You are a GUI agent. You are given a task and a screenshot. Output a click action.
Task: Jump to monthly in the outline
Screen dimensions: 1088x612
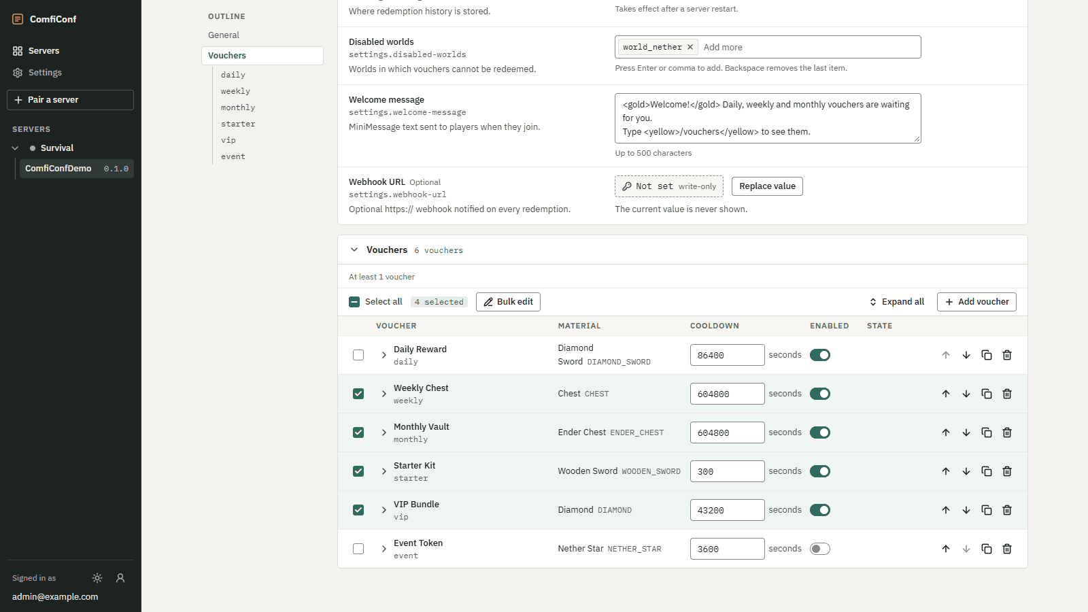click(238, 107)
